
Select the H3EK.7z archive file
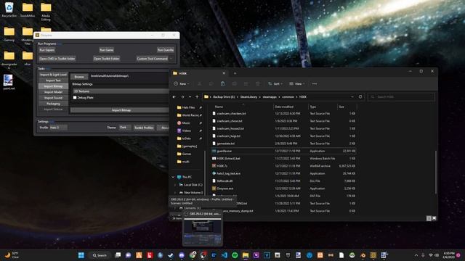[284, 166]
